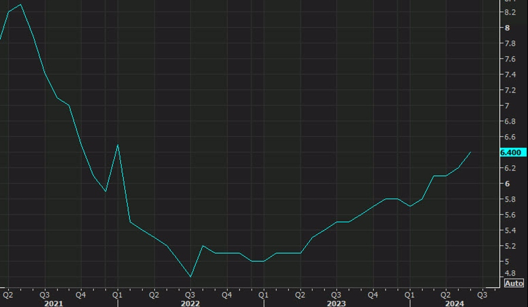Select the 2023 year label
528x307 pixels.
[x=336, y=303]
